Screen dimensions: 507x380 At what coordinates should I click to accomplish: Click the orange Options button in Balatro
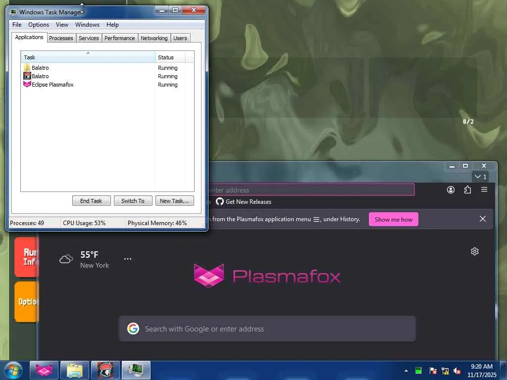27,301
